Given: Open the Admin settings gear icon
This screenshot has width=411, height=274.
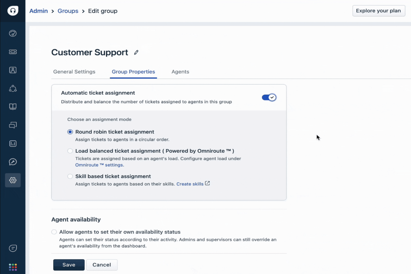Looking at the screenshot, I should (x=13, y=180).
